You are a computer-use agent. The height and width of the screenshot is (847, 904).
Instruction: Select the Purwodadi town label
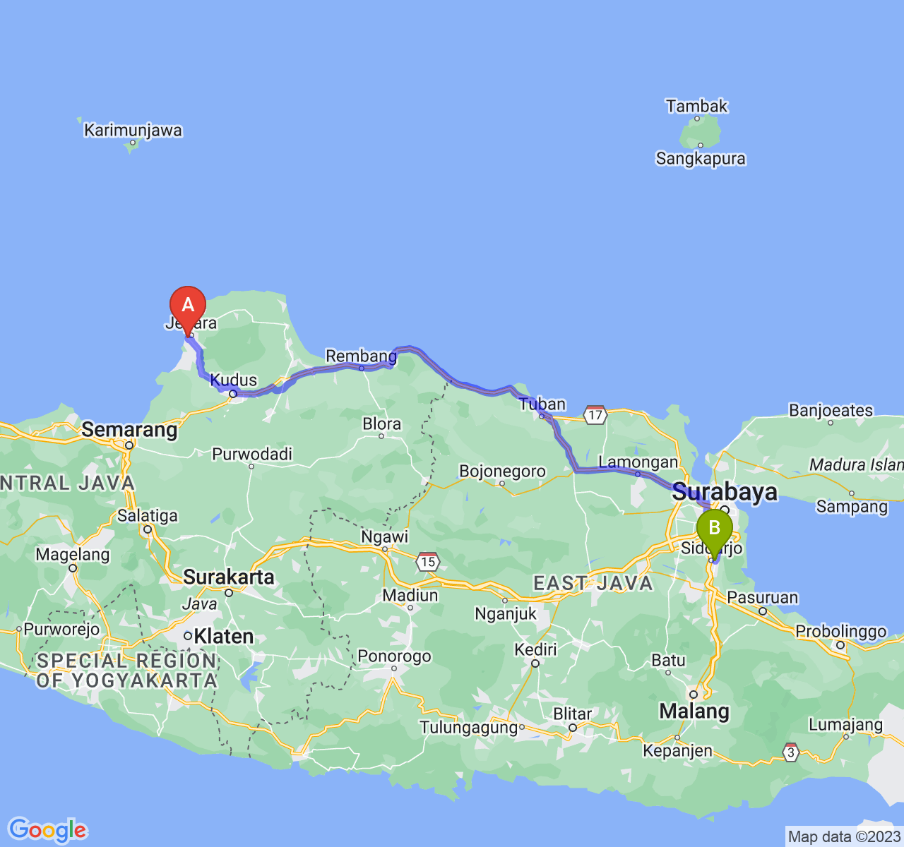coord(252,454)
